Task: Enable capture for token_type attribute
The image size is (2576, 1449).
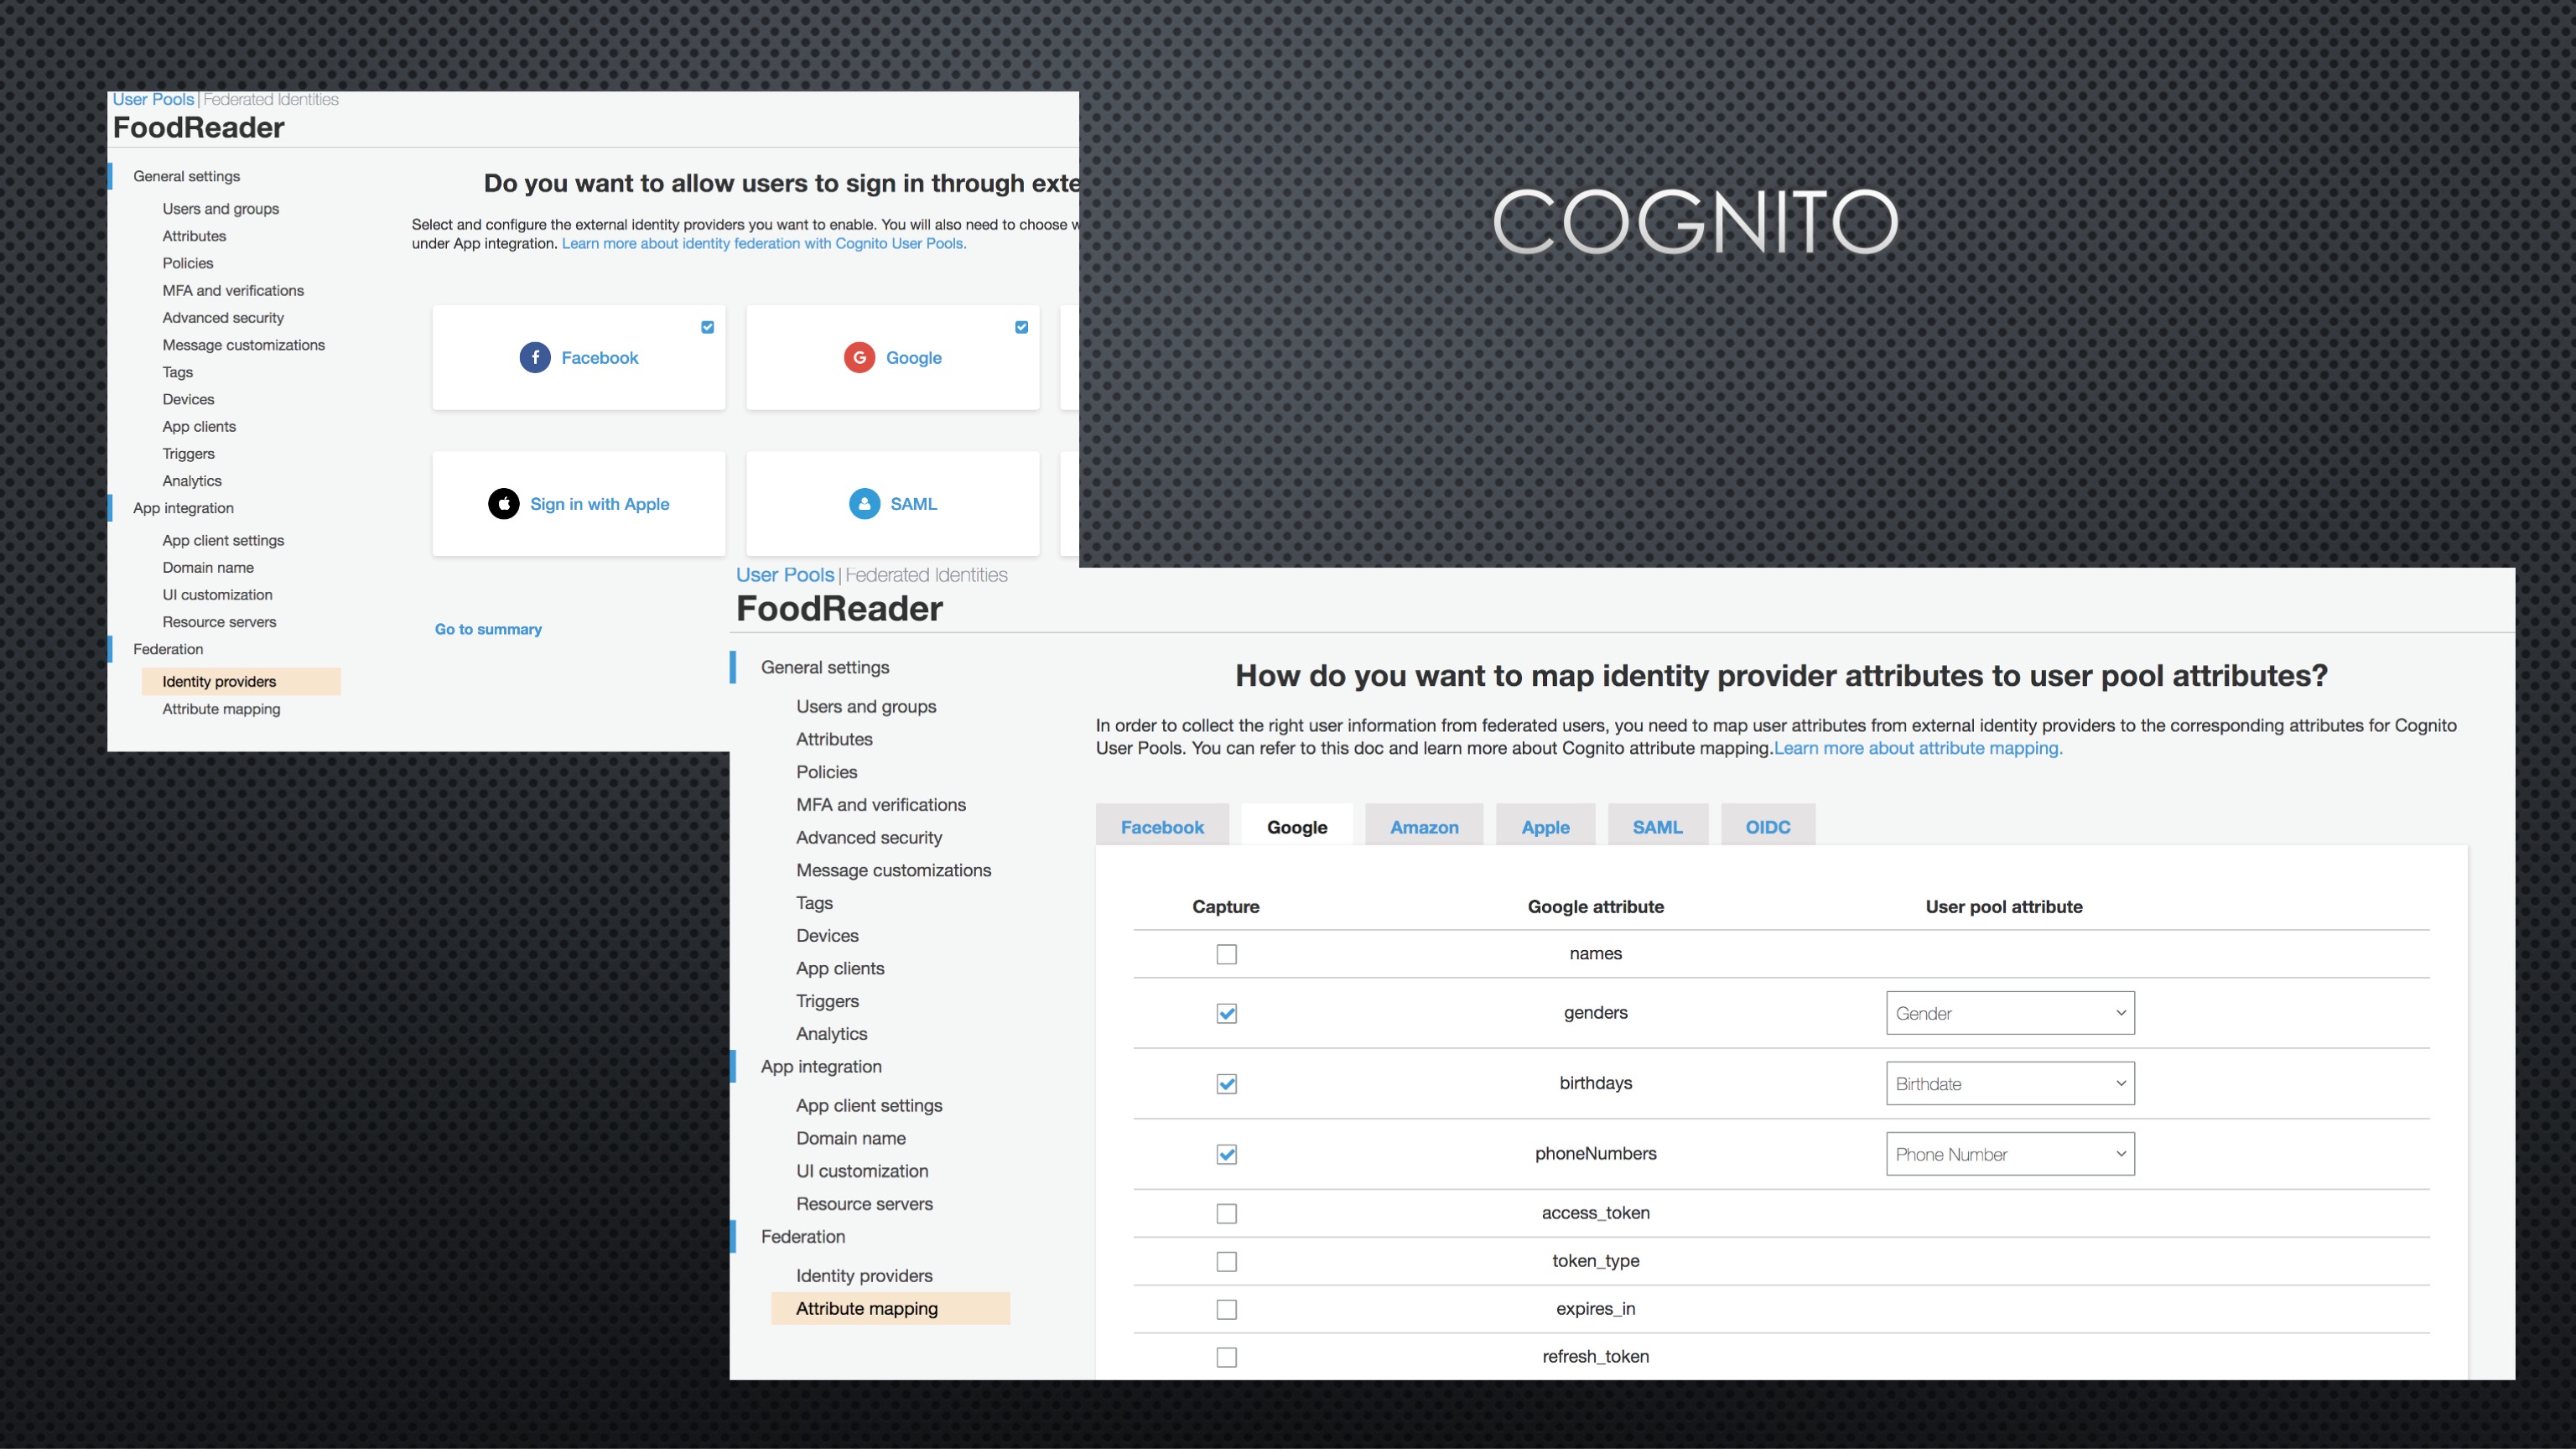Action: (1227, 1261)
